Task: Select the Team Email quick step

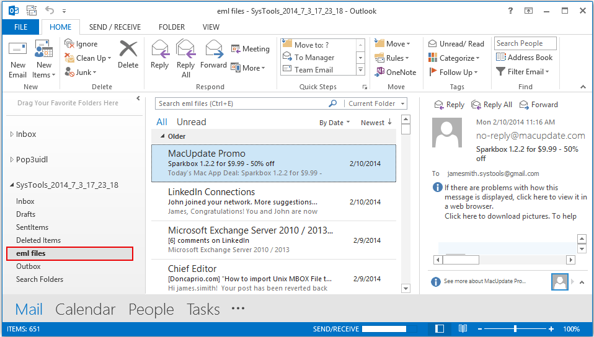Action: click(318, 69)
